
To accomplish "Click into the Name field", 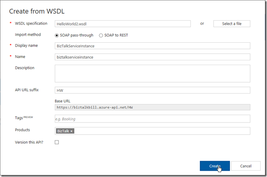I will pyautogui.click(x=152, y=57).
